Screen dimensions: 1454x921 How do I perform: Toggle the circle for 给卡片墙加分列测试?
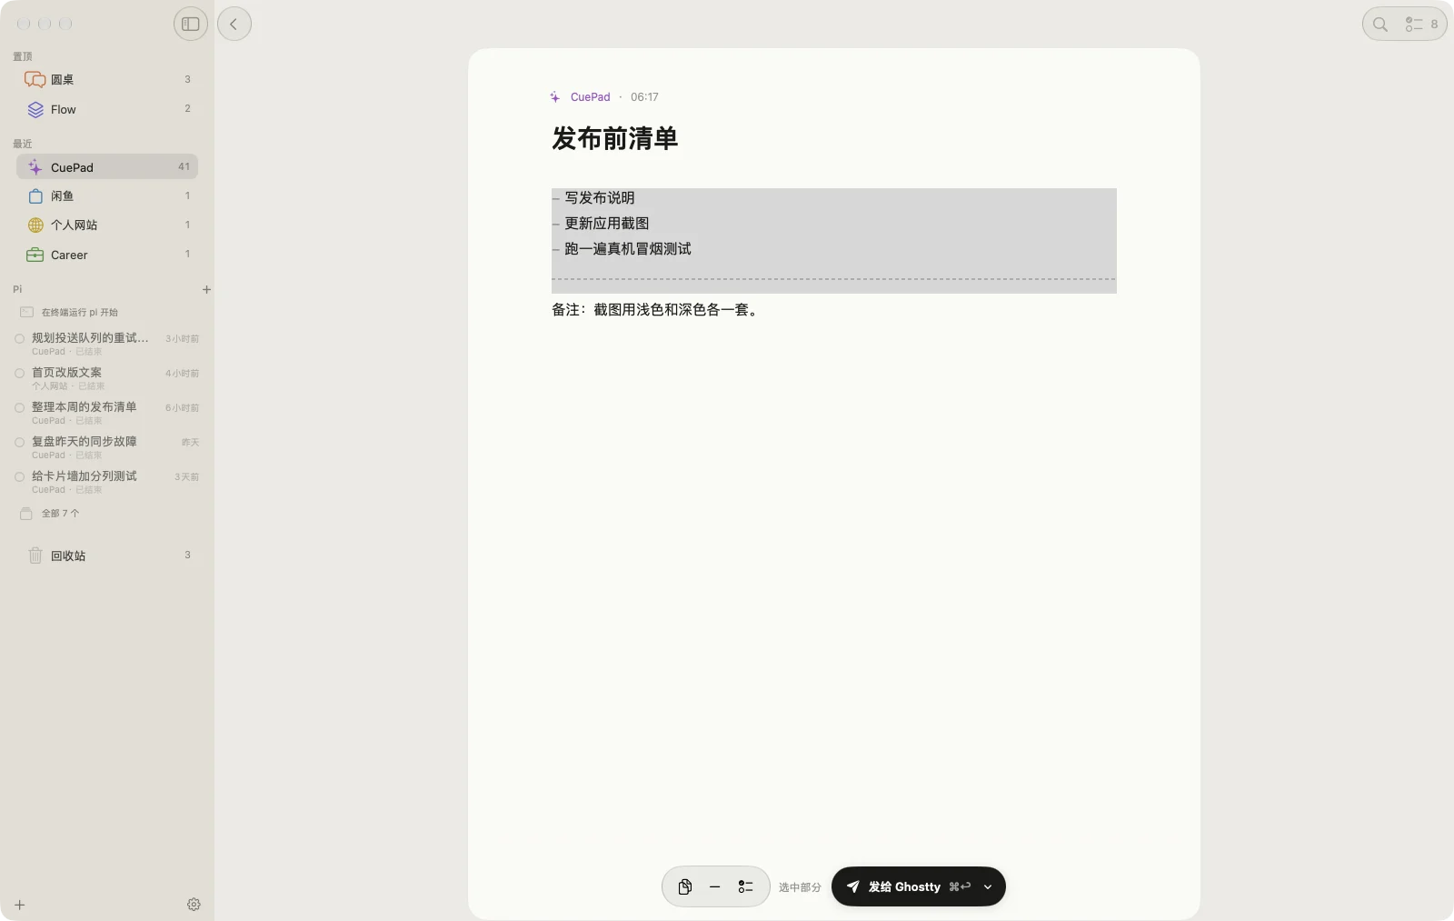[x=19, y=476]
